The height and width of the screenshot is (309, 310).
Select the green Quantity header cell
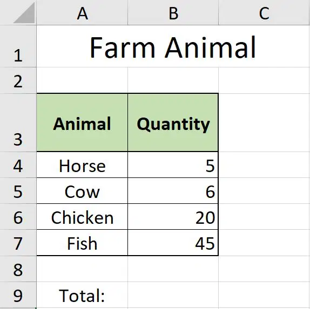pos(173,122)
